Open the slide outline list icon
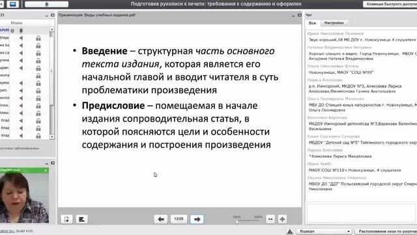The height and width of the screenshot is (235, 417). pos(81,219)
